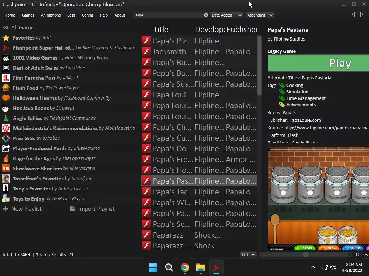Open the Logs tab
The image size is (369, 276).
(71, 15)
